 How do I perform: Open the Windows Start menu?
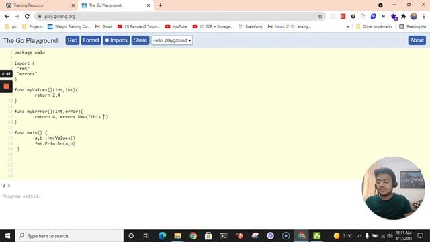[x=7, y=236]
